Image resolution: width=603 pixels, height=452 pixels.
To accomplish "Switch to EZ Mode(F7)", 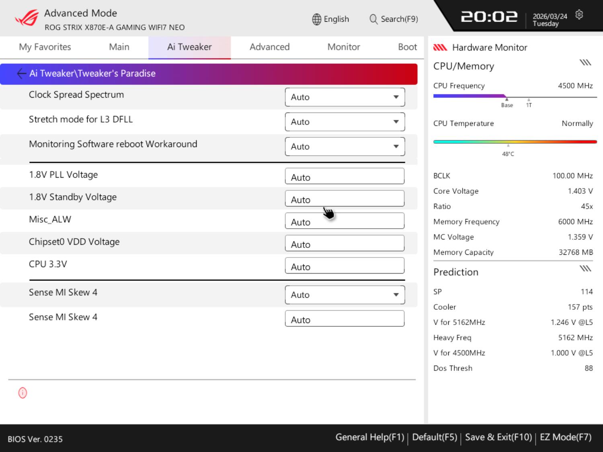I will (x=565, y=438).
